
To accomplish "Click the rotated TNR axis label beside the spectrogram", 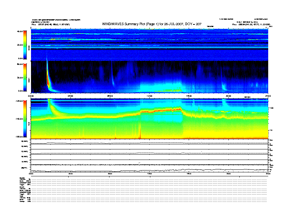I will [29, 125].
